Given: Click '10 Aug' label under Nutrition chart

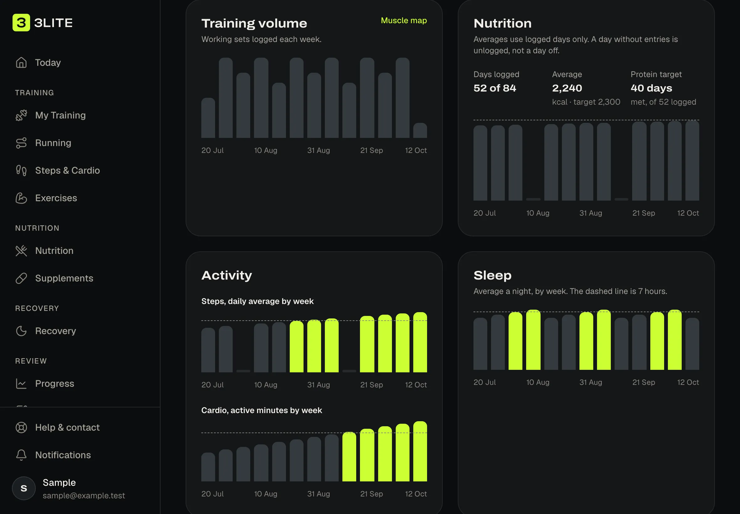Looking at the screenshot, I should [x=538, y=213].
